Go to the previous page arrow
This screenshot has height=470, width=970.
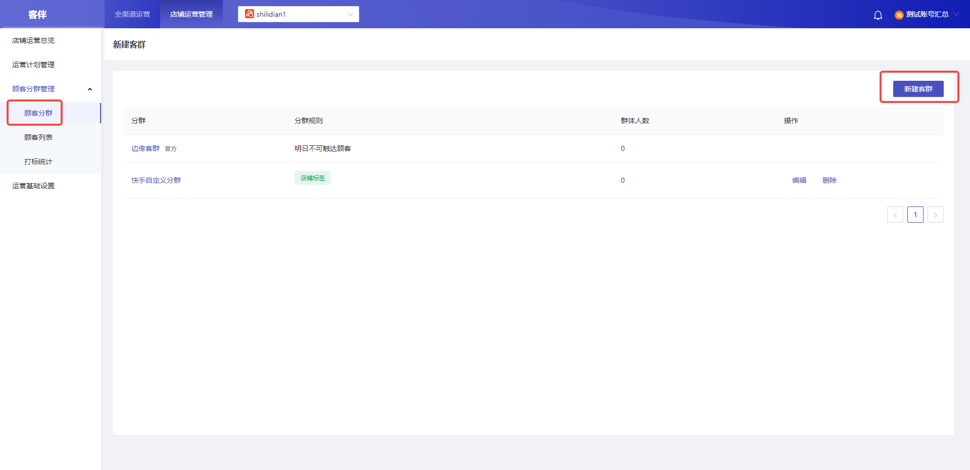click(895, 215)
